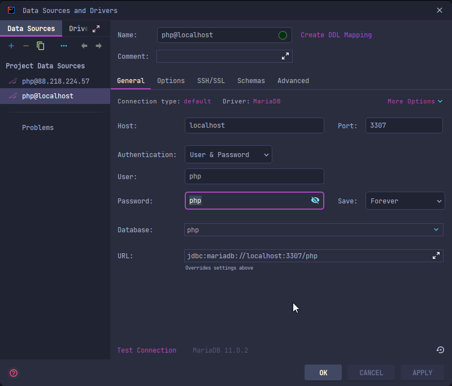452x386 pixels.
Task: Switch to the SSH/SSL tab
Action: tap(211, 81)
